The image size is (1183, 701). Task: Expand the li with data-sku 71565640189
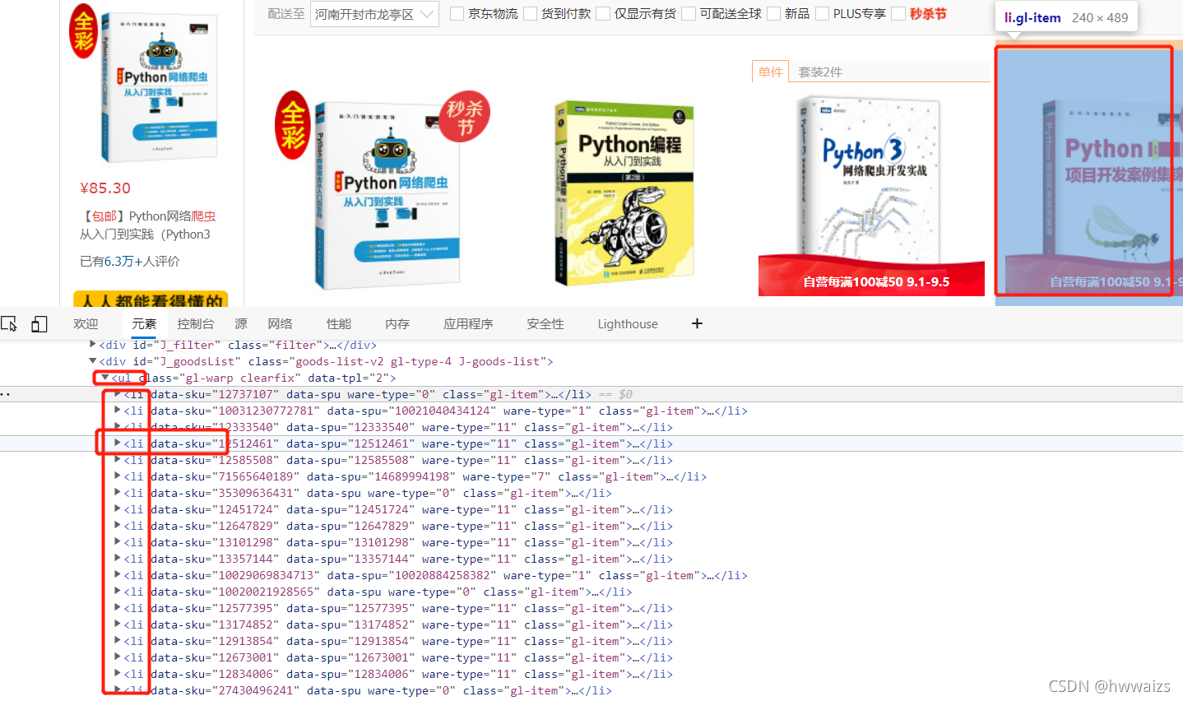click(118, 476)
